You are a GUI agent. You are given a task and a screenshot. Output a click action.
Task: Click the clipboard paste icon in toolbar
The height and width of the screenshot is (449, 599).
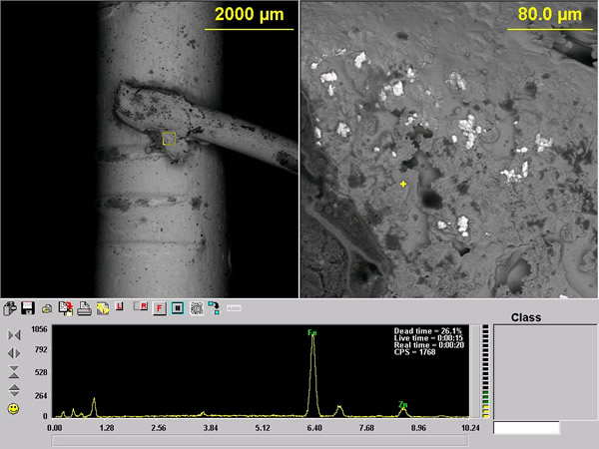[10, 308]
